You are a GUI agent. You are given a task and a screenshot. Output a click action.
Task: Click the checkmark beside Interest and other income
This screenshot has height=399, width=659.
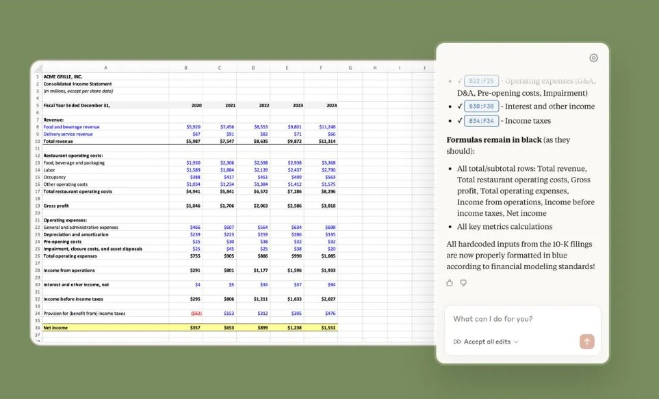click(x=458, y=107)
